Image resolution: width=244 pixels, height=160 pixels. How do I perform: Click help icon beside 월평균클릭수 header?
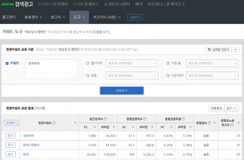pyautogui.click(x=145, y=119)
